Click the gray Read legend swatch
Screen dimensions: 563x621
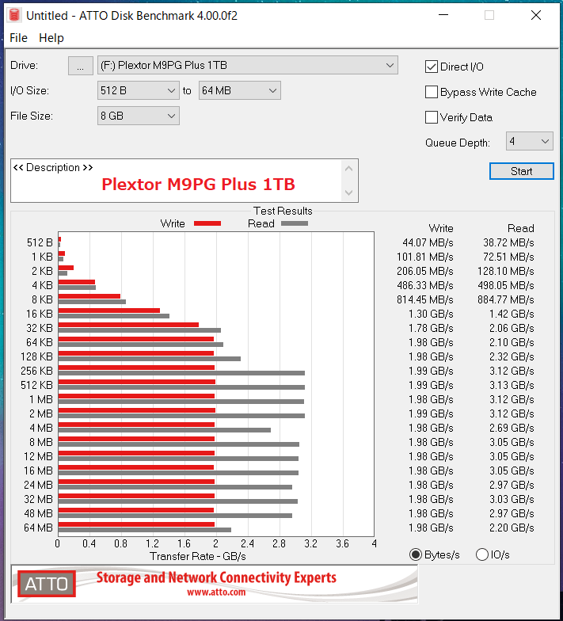pos(295,223)
